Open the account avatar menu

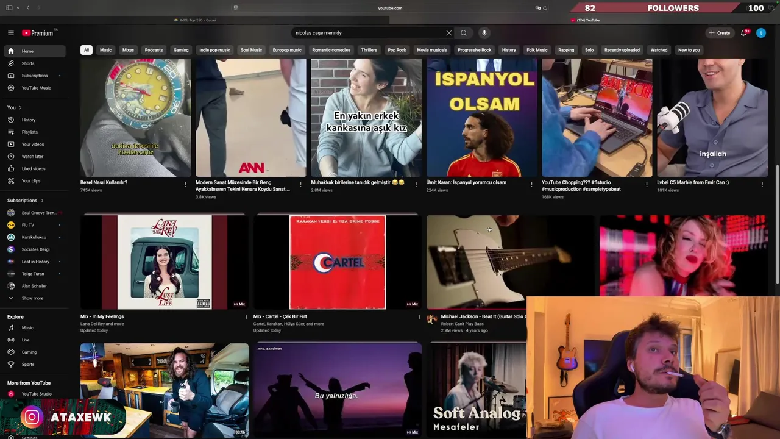tap(761, 33)
